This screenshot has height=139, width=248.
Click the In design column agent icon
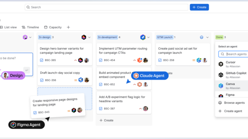click(x=84, y=37)
